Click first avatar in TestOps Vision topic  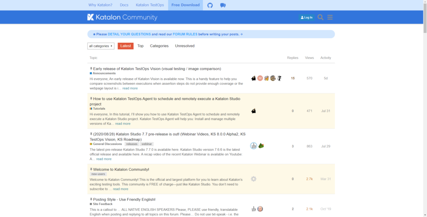click(x=254, y=78)
